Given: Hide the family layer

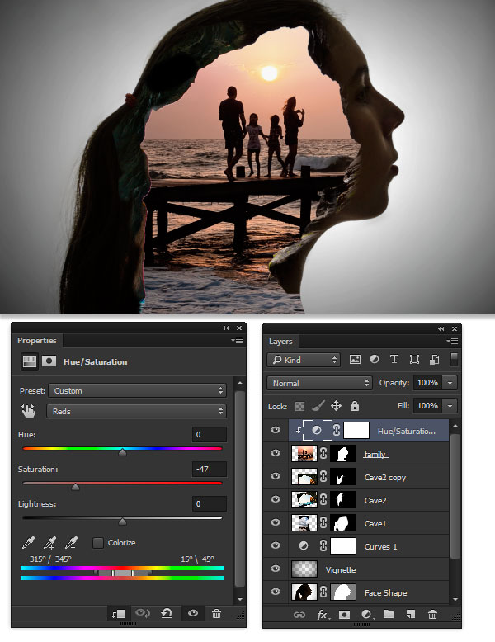Looking at the screenshot, I should tap(276, 453).
